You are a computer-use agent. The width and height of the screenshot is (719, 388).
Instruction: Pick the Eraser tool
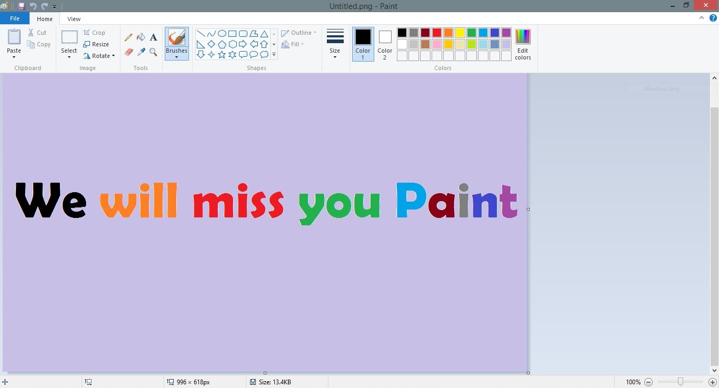128,52
